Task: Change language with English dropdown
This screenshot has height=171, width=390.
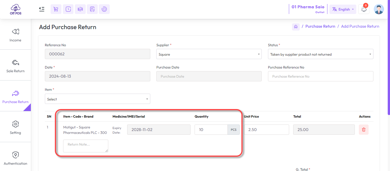Action: (x=343, y=9)
